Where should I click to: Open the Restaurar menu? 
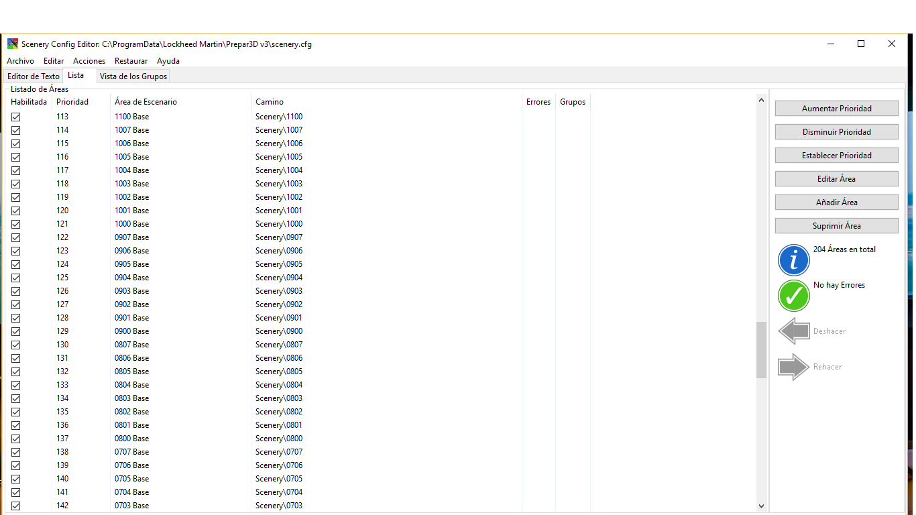(x=131, y=61)
